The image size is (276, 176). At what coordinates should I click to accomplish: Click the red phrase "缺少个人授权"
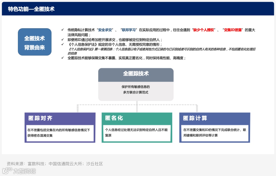click(x=204, y=30)
